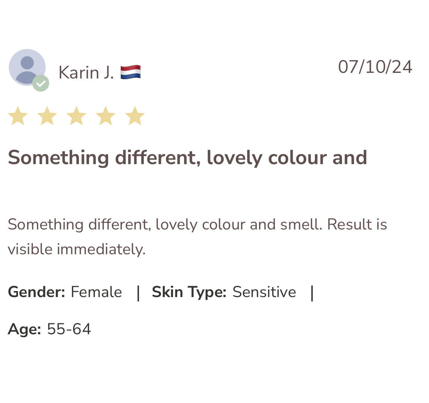Click the reviewer avatar icon
429x403 pixels.
click(x=27, y=67)
